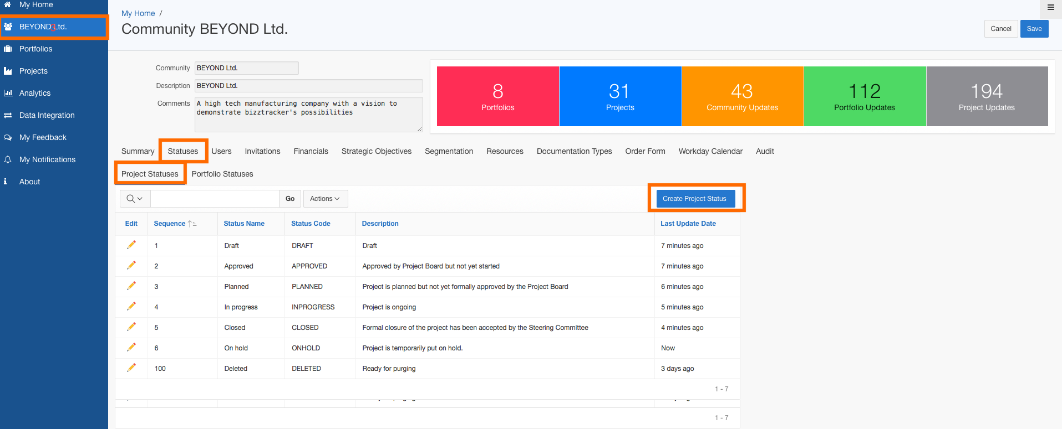This screenshot has width=1062, height=429.
Task: Open the Invitations tab
Action: (262, 151)
